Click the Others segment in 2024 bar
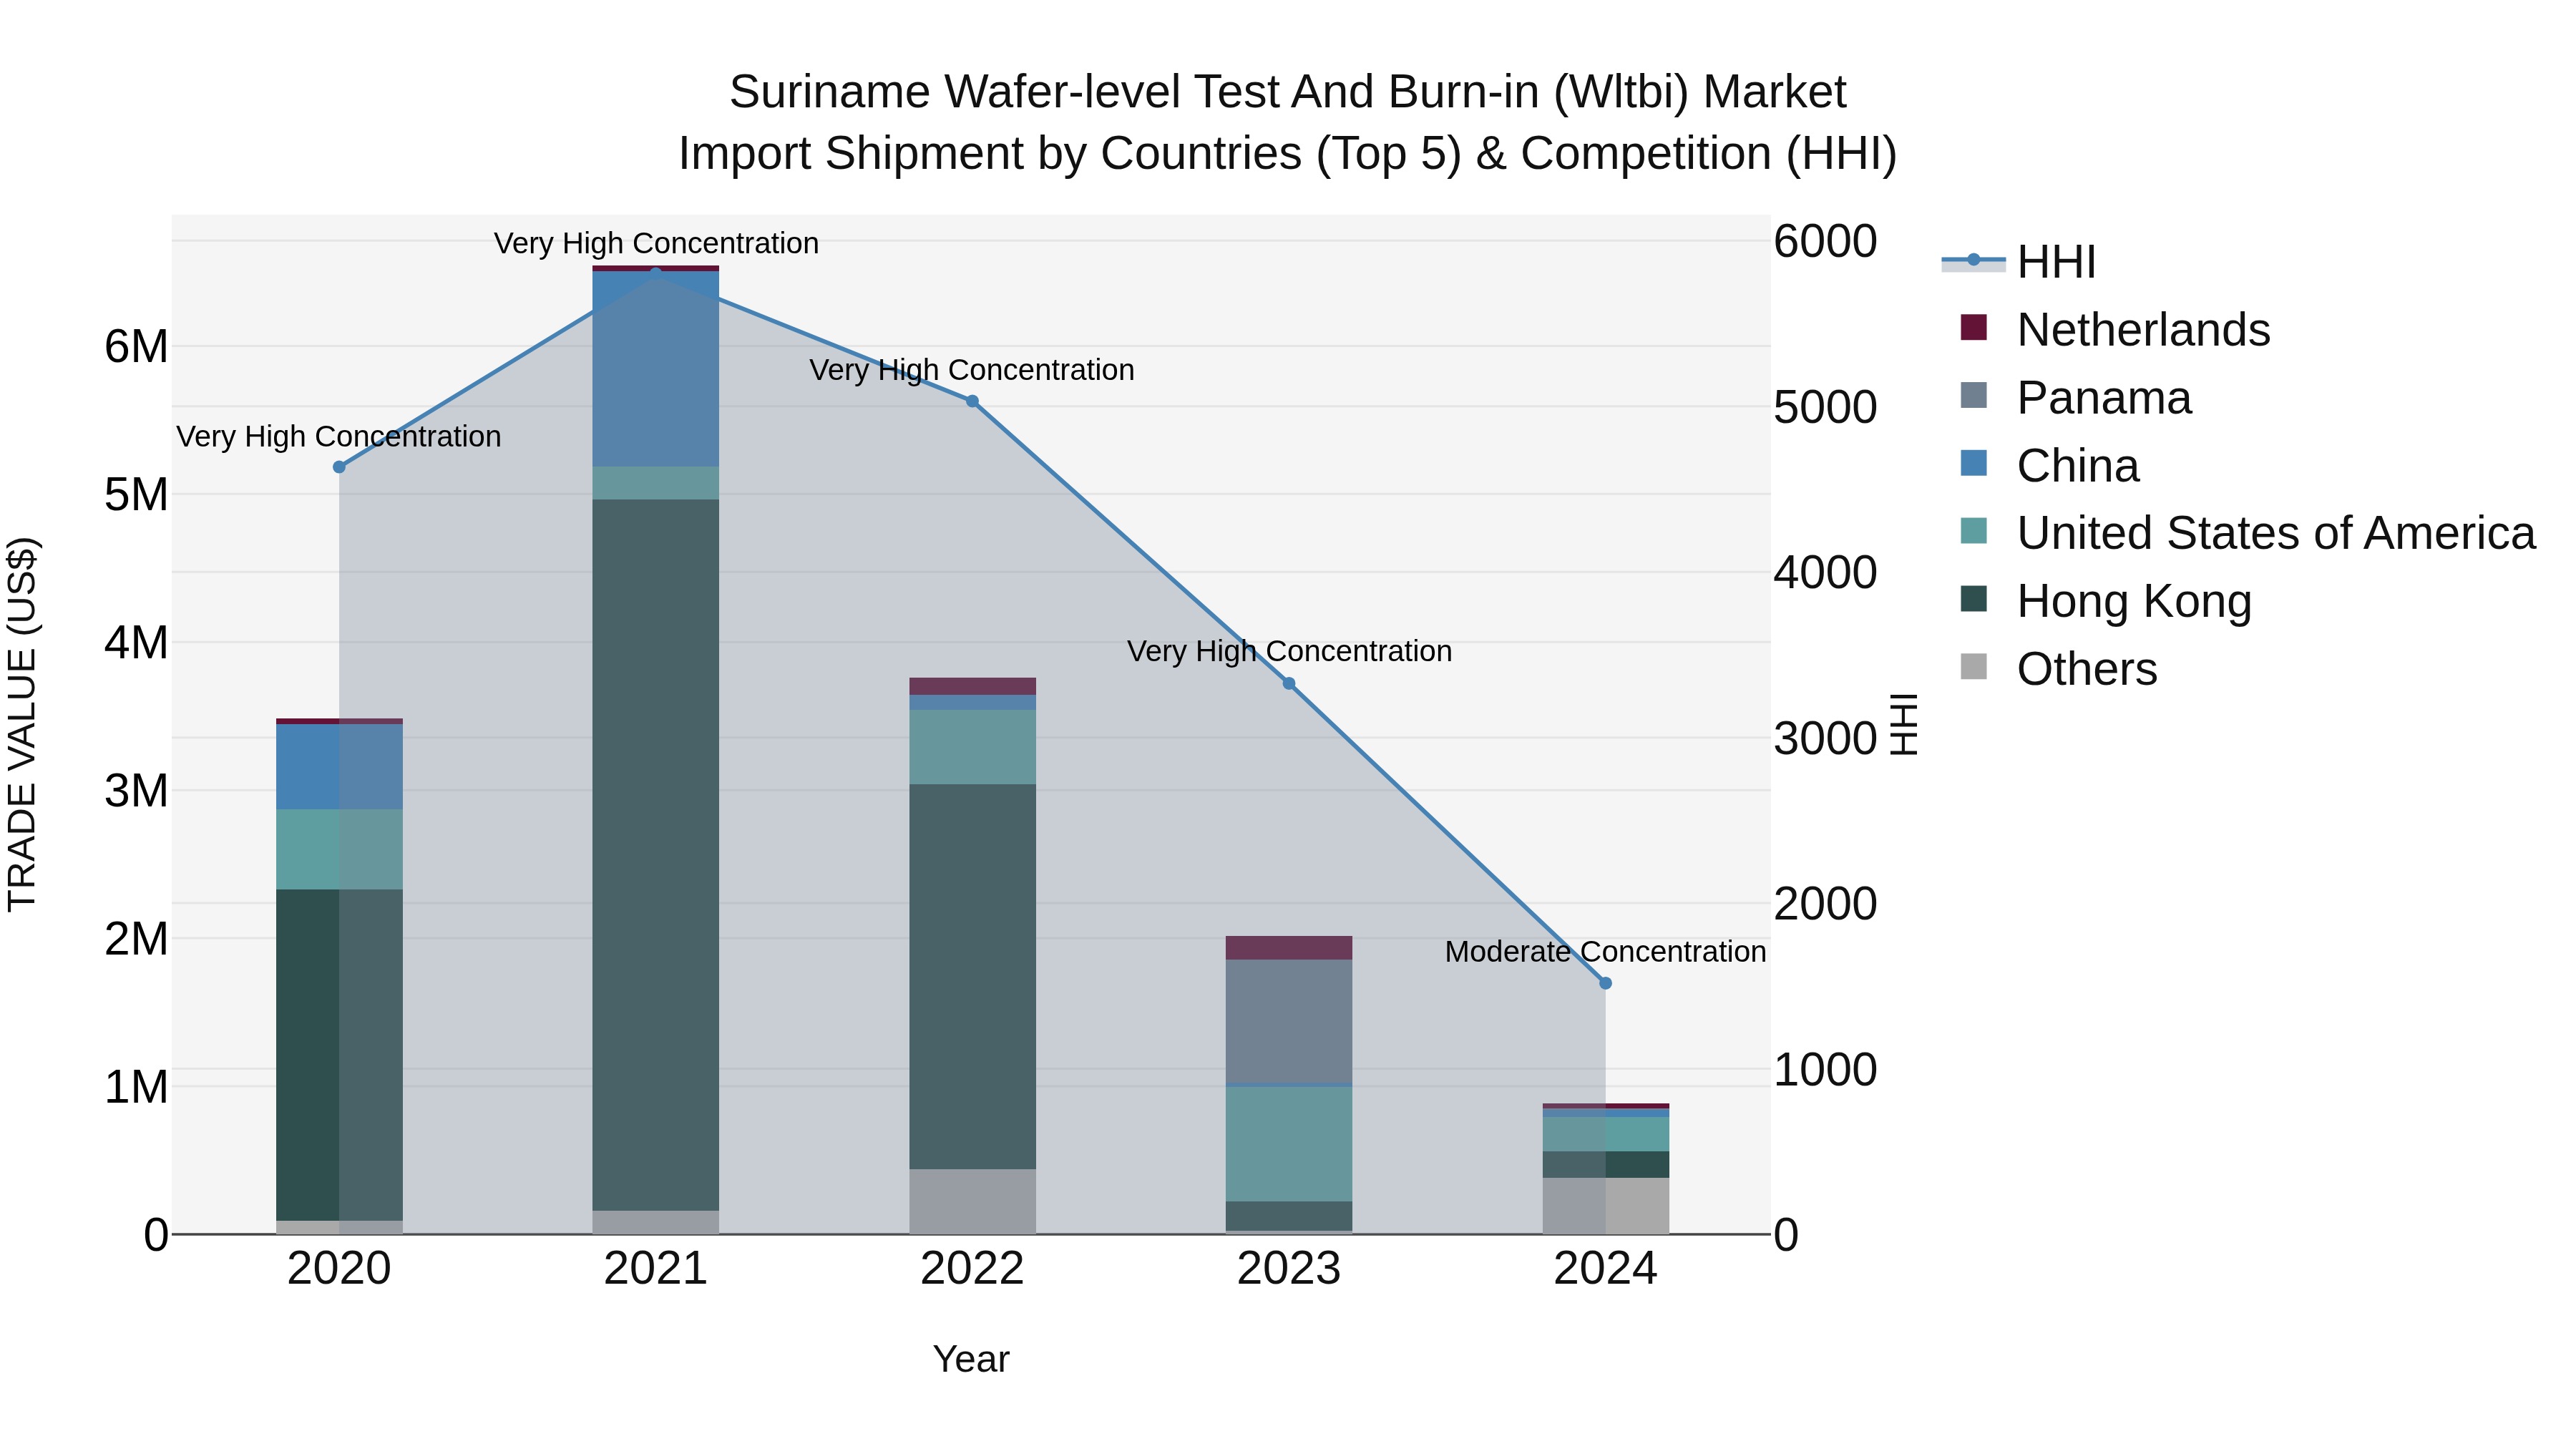The height and width of the screenshot is (1449, 2576). pos(1606,1206)
